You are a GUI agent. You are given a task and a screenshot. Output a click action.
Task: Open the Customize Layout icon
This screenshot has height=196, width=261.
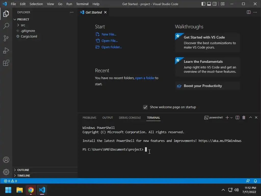(223, 4)
